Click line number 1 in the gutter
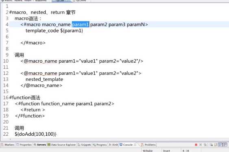The width and height of the screenshot is (229, 152). [x=7, y=6]
